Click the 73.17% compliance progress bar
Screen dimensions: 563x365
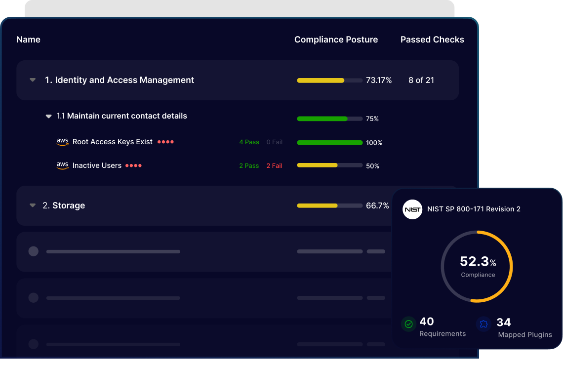329,81
